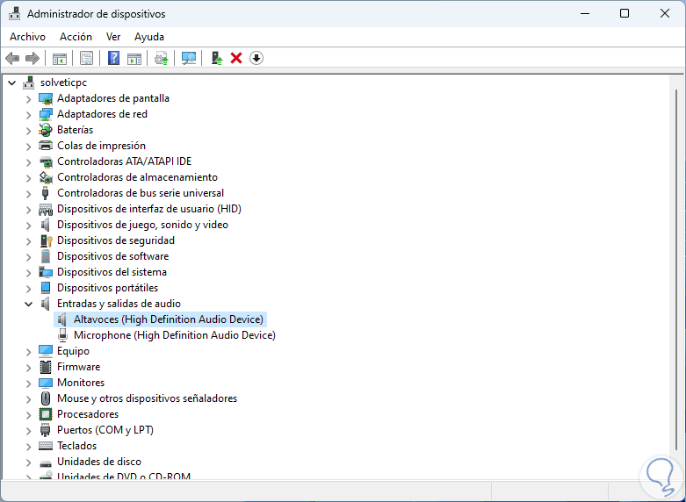Select the Adaptadores de red label
Image resolution: width=686 pixels, height=502 pixels.
(x=103, y=114)
